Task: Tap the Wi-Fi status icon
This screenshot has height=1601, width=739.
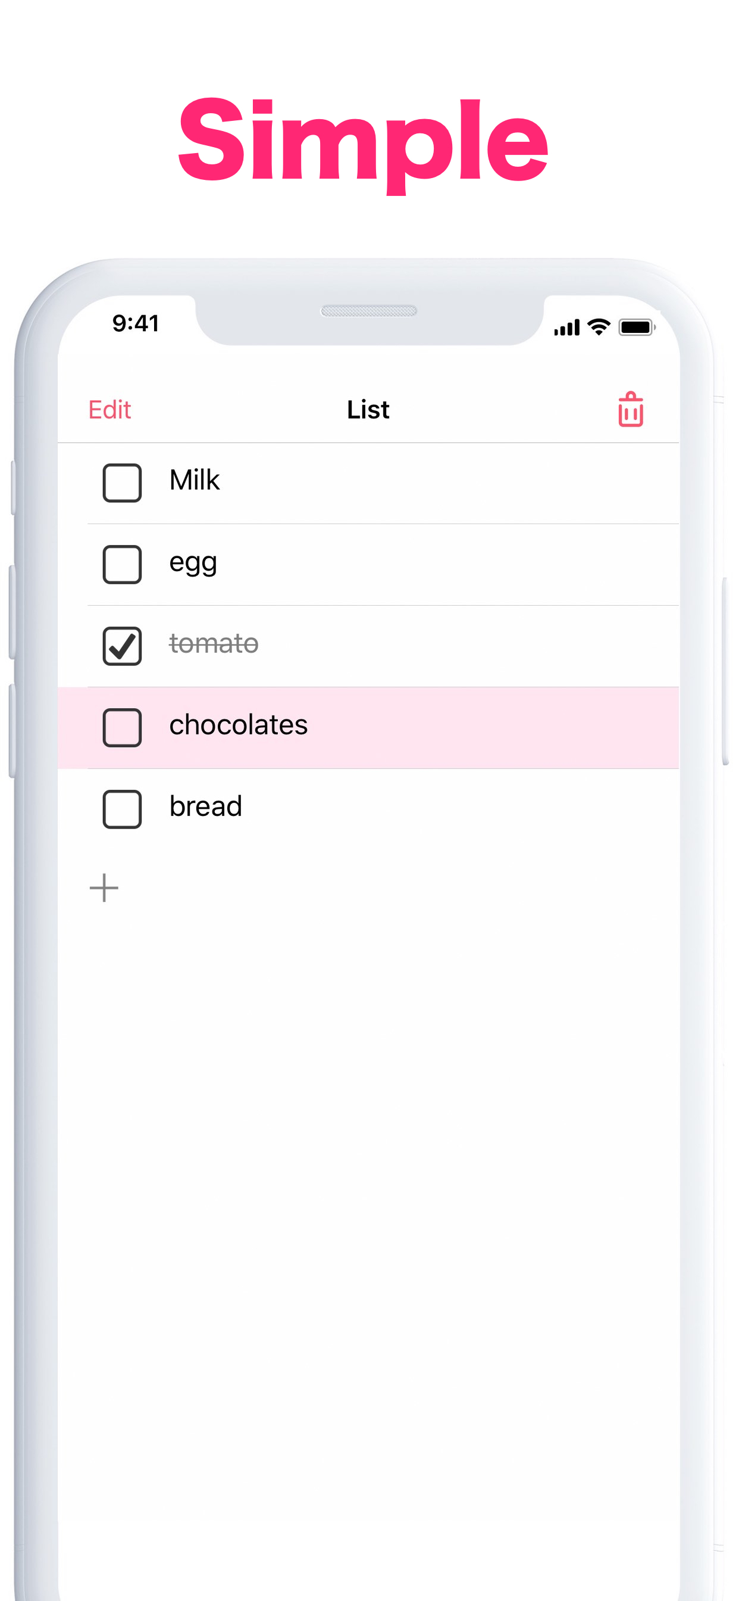Action: click(599, 327)
